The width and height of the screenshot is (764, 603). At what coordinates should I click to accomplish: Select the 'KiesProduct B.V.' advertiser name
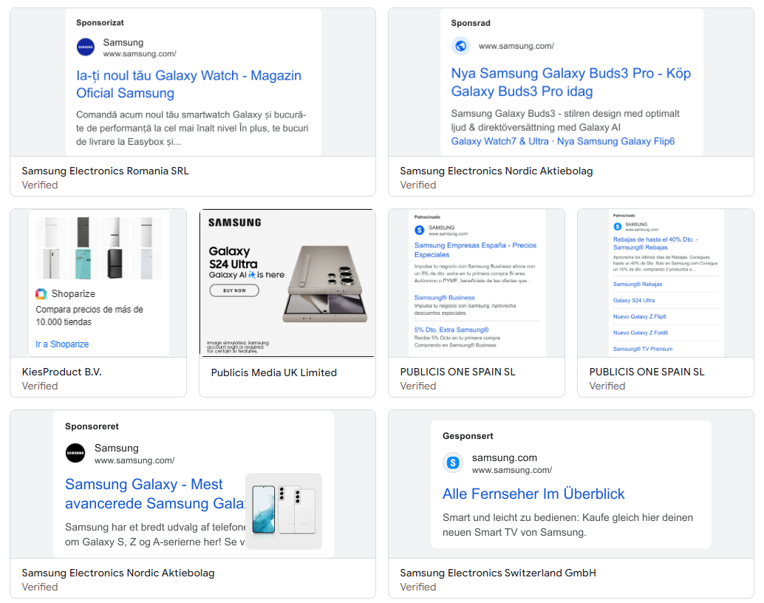pos(62,372)
